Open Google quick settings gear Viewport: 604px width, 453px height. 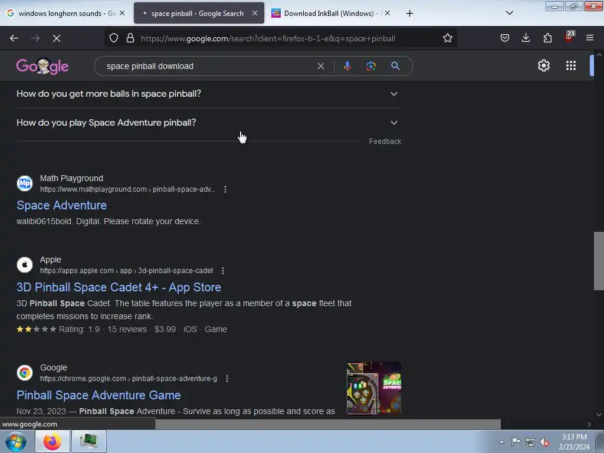coord(543,65)
